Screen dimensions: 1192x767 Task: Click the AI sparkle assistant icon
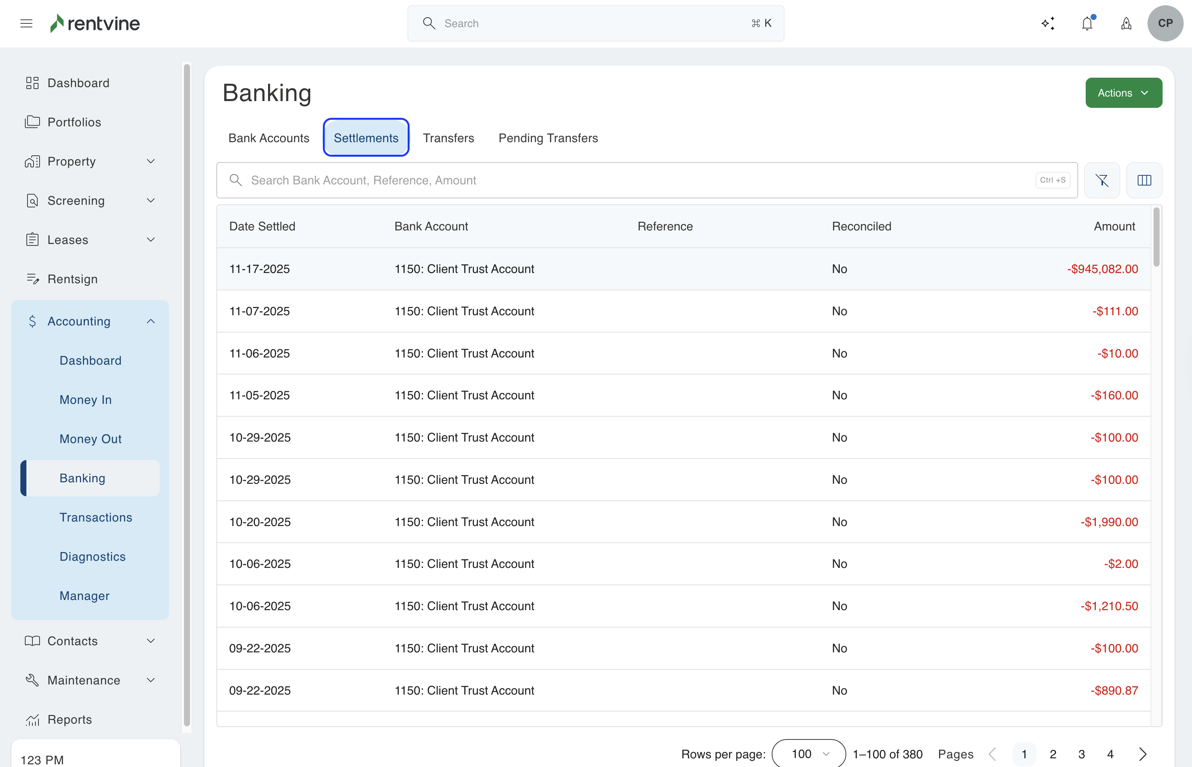point(1048,23)
